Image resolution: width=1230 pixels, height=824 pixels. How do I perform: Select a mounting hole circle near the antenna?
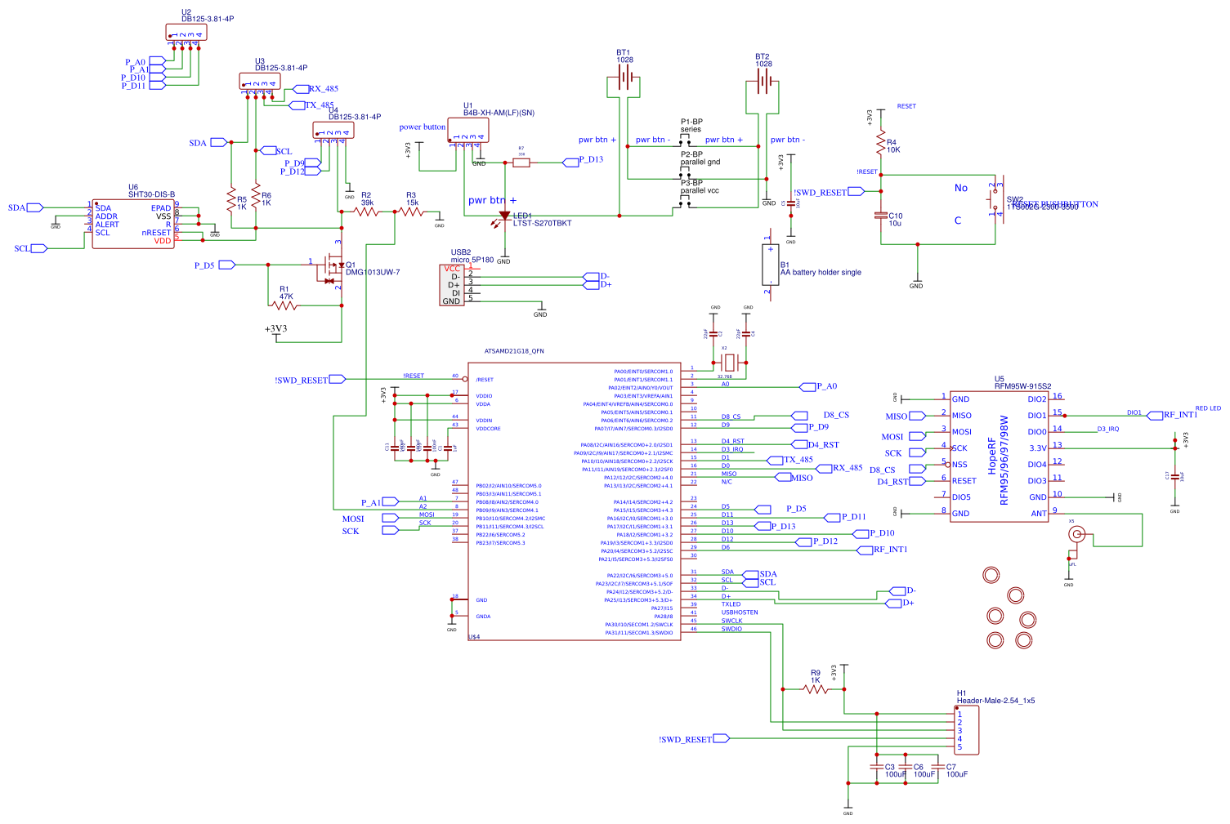[991, 575]
